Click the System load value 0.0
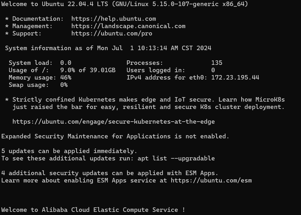 (66, 63)
